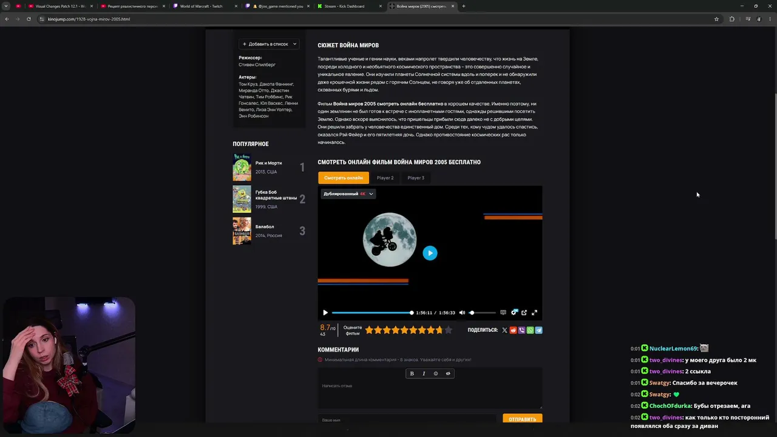This screenshot has width=777, height=437.
Task: Share the film on Reddit
Action: pyautogui.click(x=513, y=330)
